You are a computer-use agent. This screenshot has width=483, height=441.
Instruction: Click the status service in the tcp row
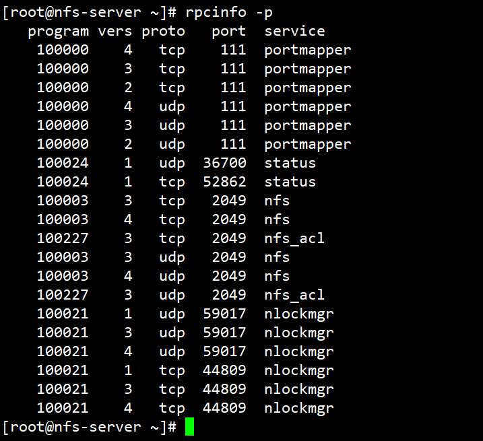click(x=290, y=182)
